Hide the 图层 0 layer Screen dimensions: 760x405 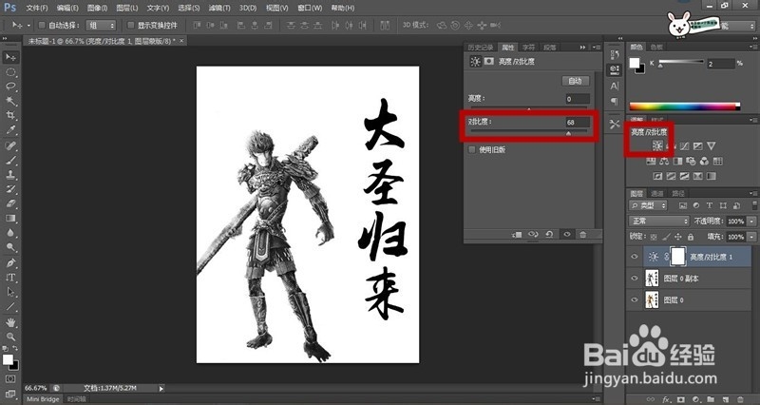coord(635,299)
